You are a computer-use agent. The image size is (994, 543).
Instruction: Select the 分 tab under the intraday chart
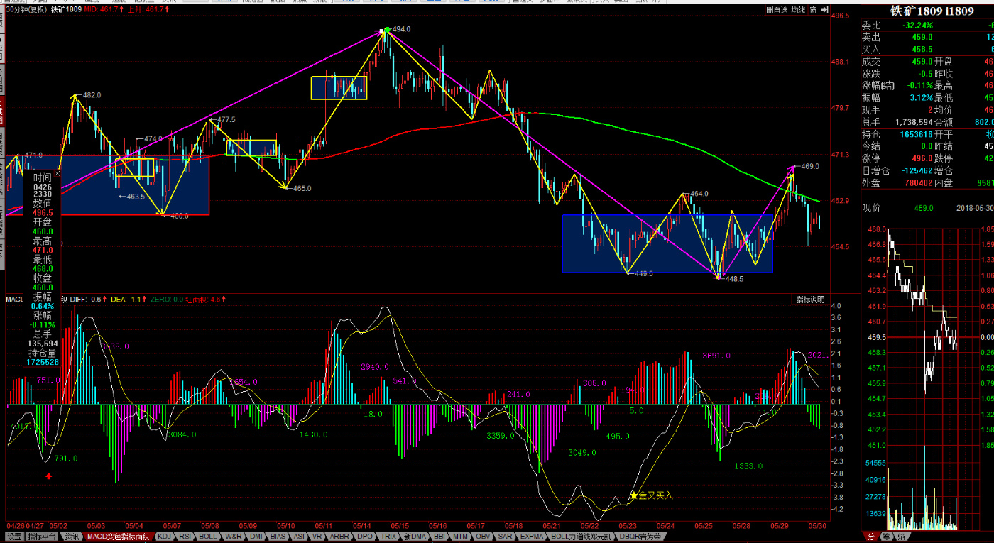coord(871,537)
